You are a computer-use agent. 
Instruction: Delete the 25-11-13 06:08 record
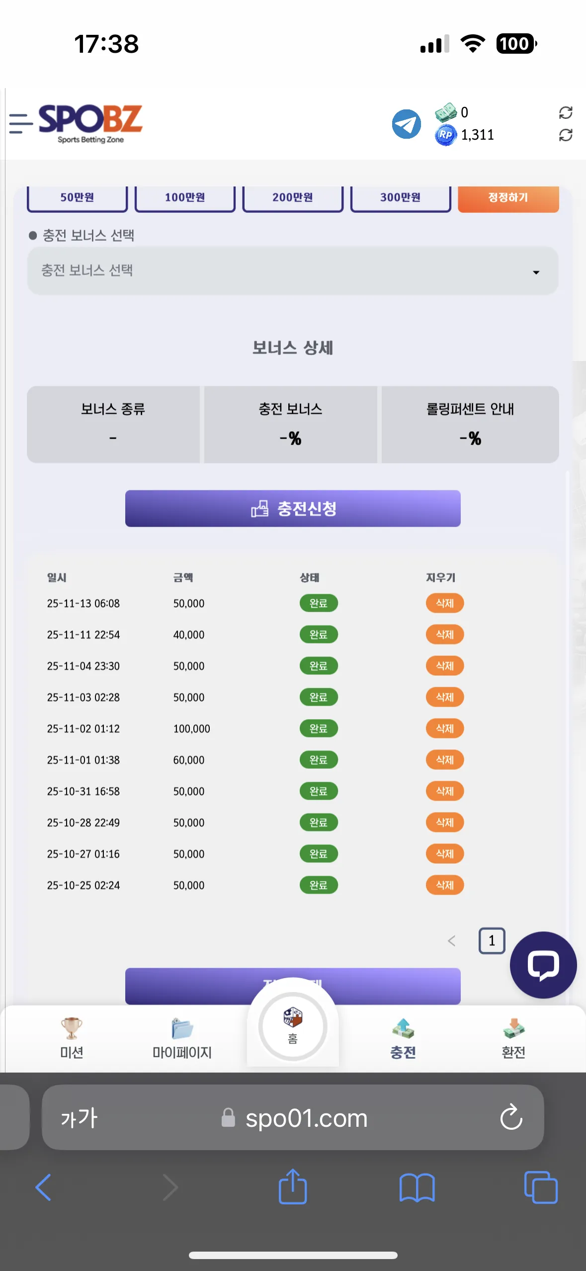click(x=444, y=603)
